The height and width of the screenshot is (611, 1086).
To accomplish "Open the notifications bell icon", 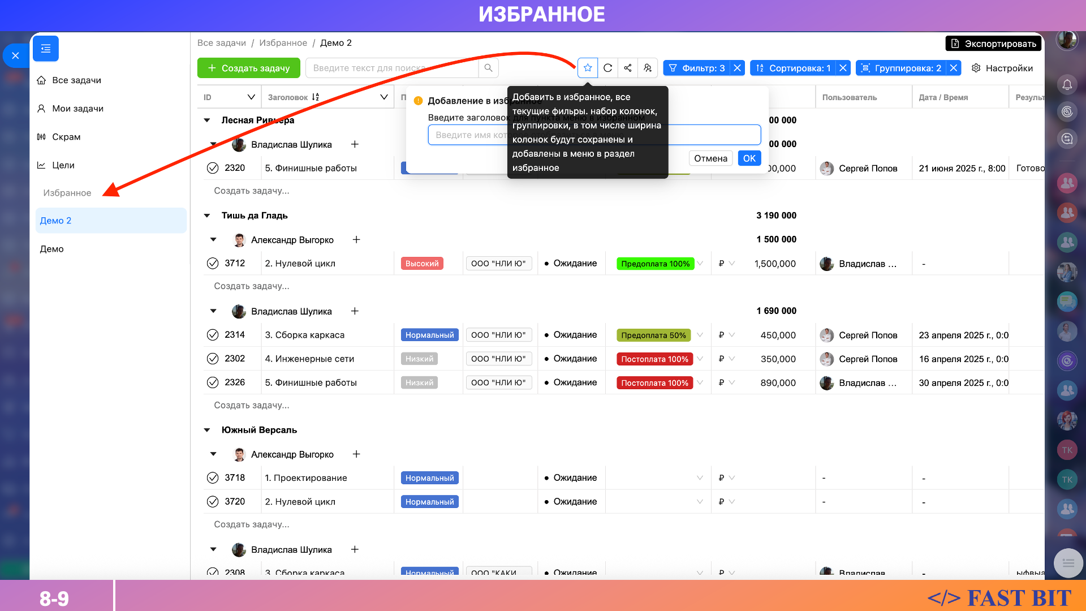I will [x=1067, y=85].
